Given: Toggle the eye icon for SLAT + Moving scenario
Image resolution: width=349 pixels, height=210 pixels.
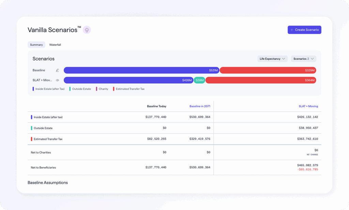Looking at the screenshot, I should coord(57,80).
